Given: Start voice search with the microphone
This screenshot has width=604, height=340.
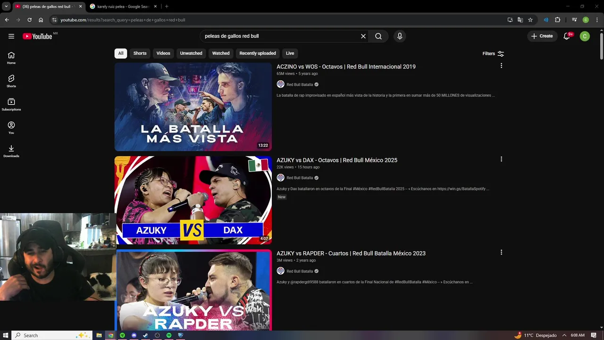Looking at the screenshot, I should point(400,36).
